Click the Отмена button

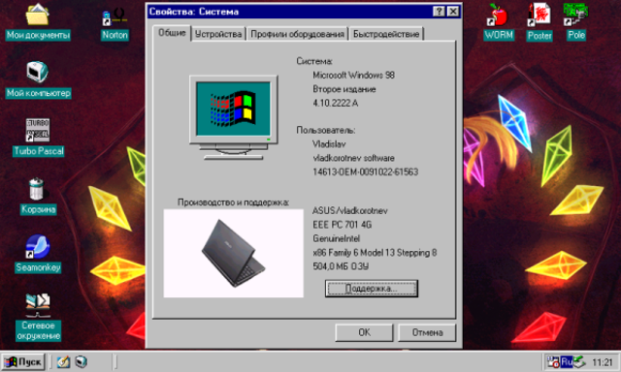pyautogui.click(x=427, y=332)
